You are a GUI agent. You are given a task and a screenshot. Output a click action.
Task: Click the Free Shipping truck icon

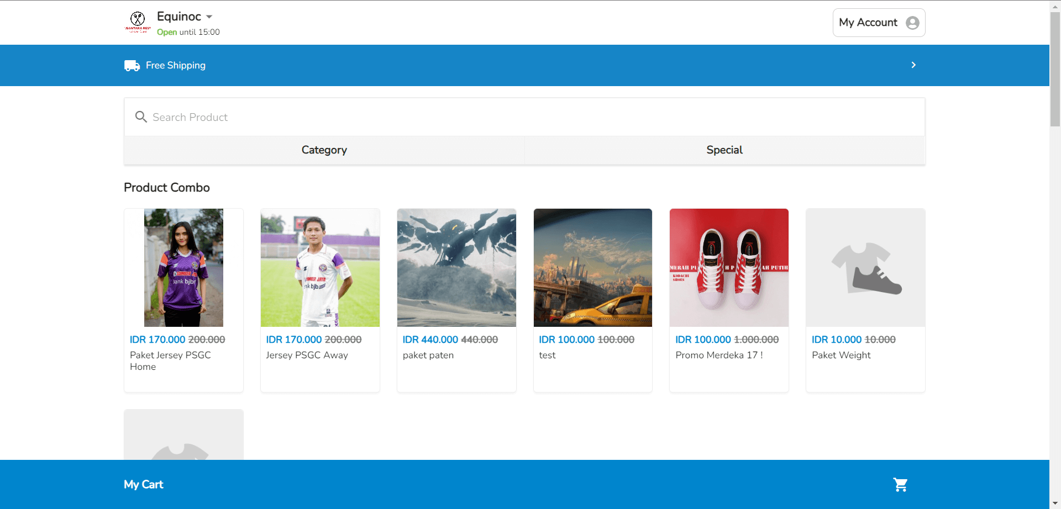[x=132, y=66]
